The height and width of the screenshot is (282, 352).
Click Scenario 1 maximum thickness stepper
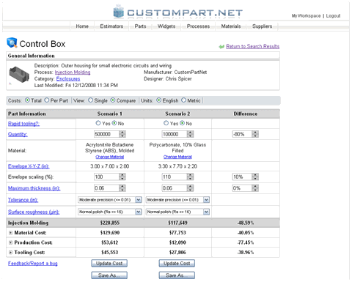click(122, 188)
